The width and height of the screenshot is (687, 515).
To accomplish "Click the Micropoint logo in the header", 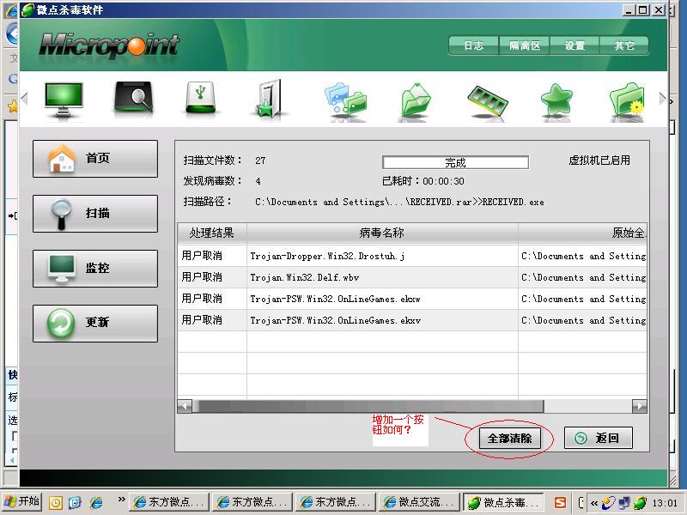I will (109, 45).
